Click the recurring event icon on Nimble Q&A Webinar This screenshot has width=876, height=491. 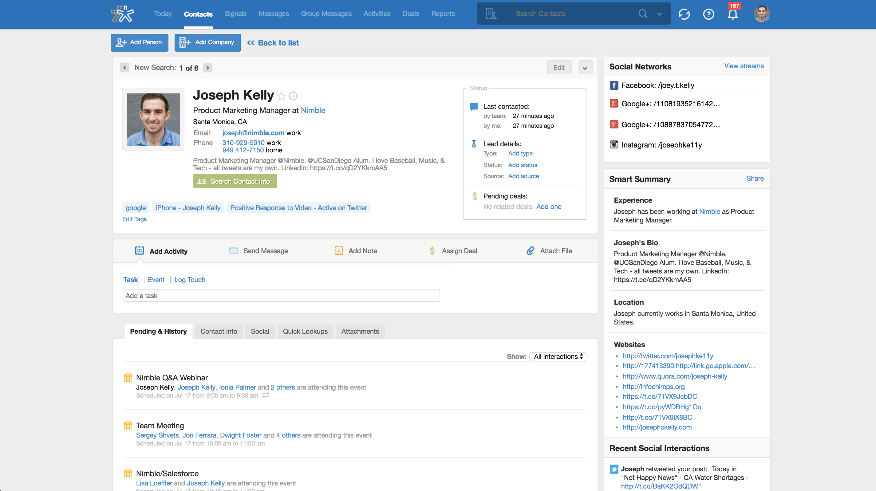(266, 395)
